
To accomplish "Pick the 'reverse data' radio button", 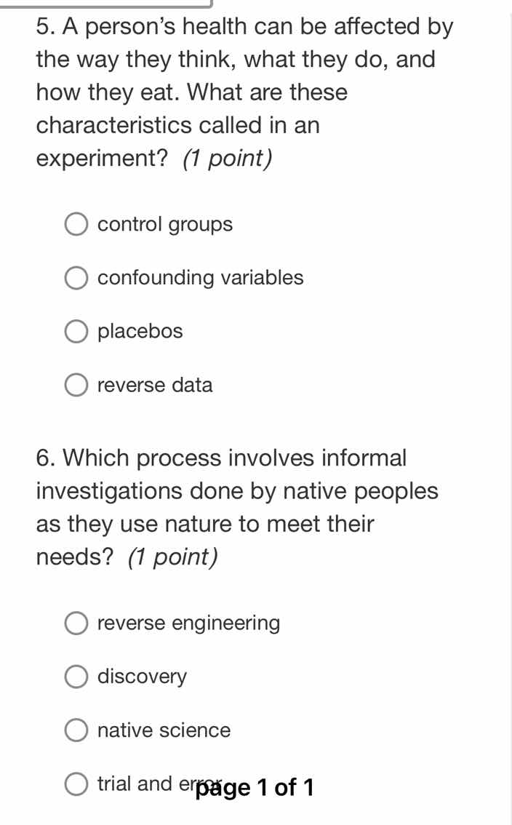I will click(x=76, y=385).
